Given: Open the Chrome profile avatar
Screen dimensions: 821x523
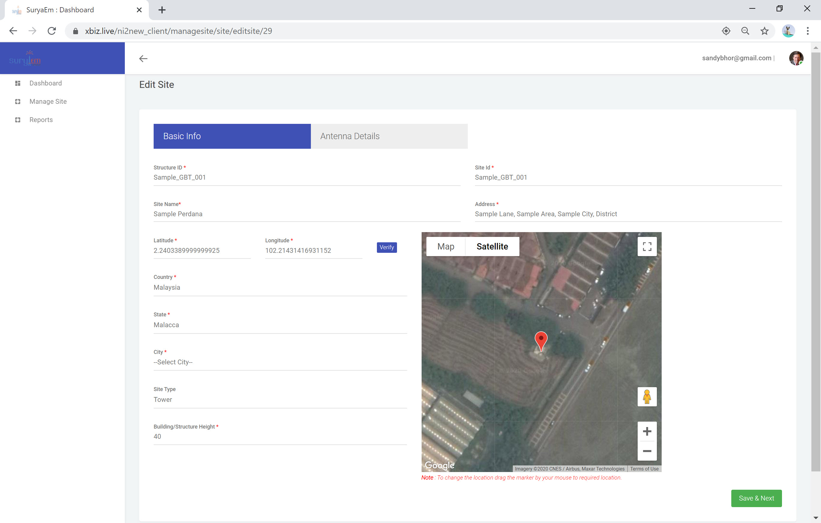Looking at the screenshot, I should click(x=788, y=31).
